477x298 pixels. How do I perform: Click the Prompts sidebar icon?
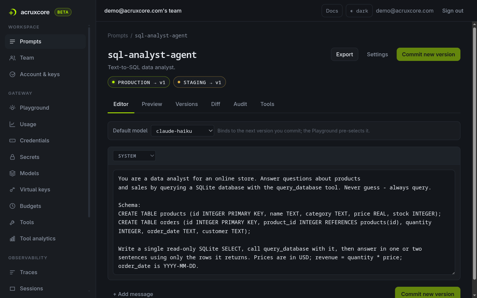point(12,41)
